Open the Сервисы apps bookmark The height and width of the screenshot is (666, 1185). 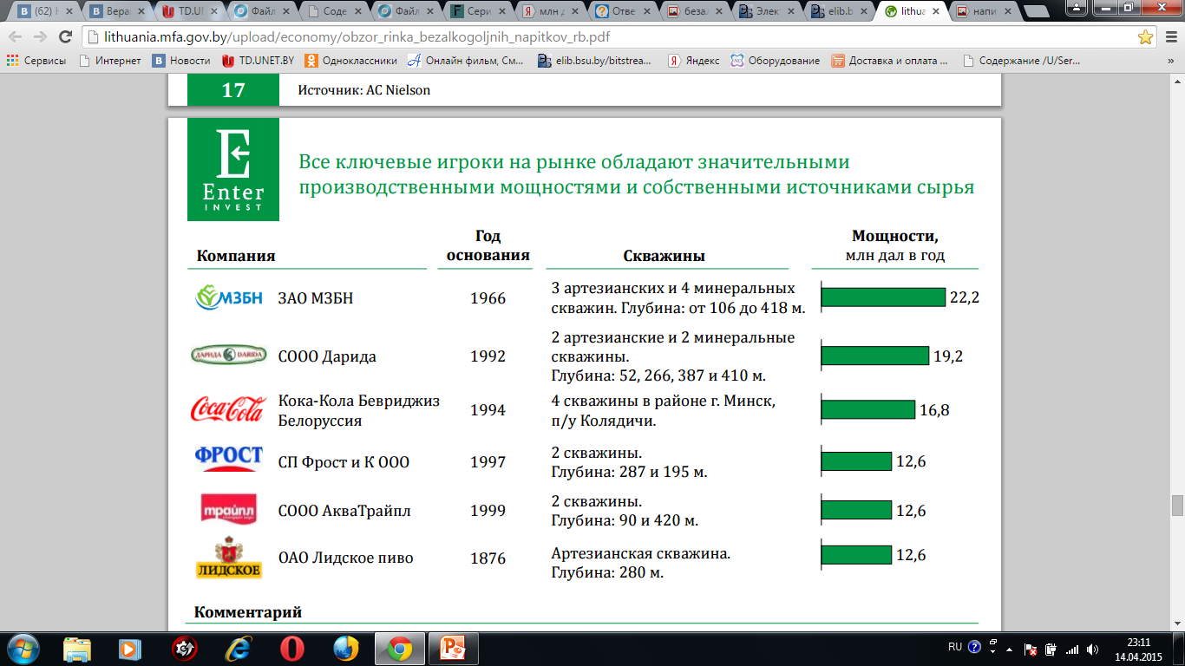[x=37, y=61]
